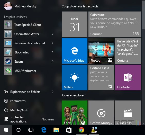Viewport: 145px width, 135px height.
Task: Expand Explorateur de fichiers arrow
Action: [53, 92]
